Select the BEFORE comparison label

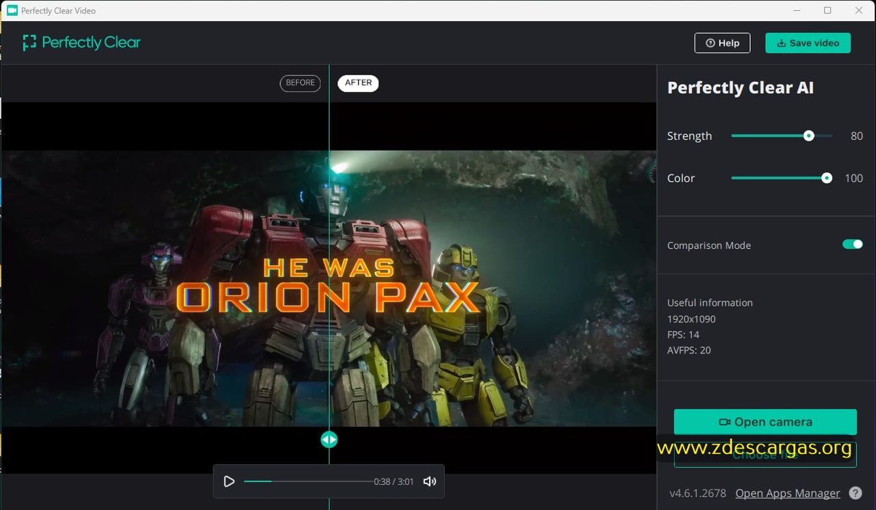(x=300, y=83)
